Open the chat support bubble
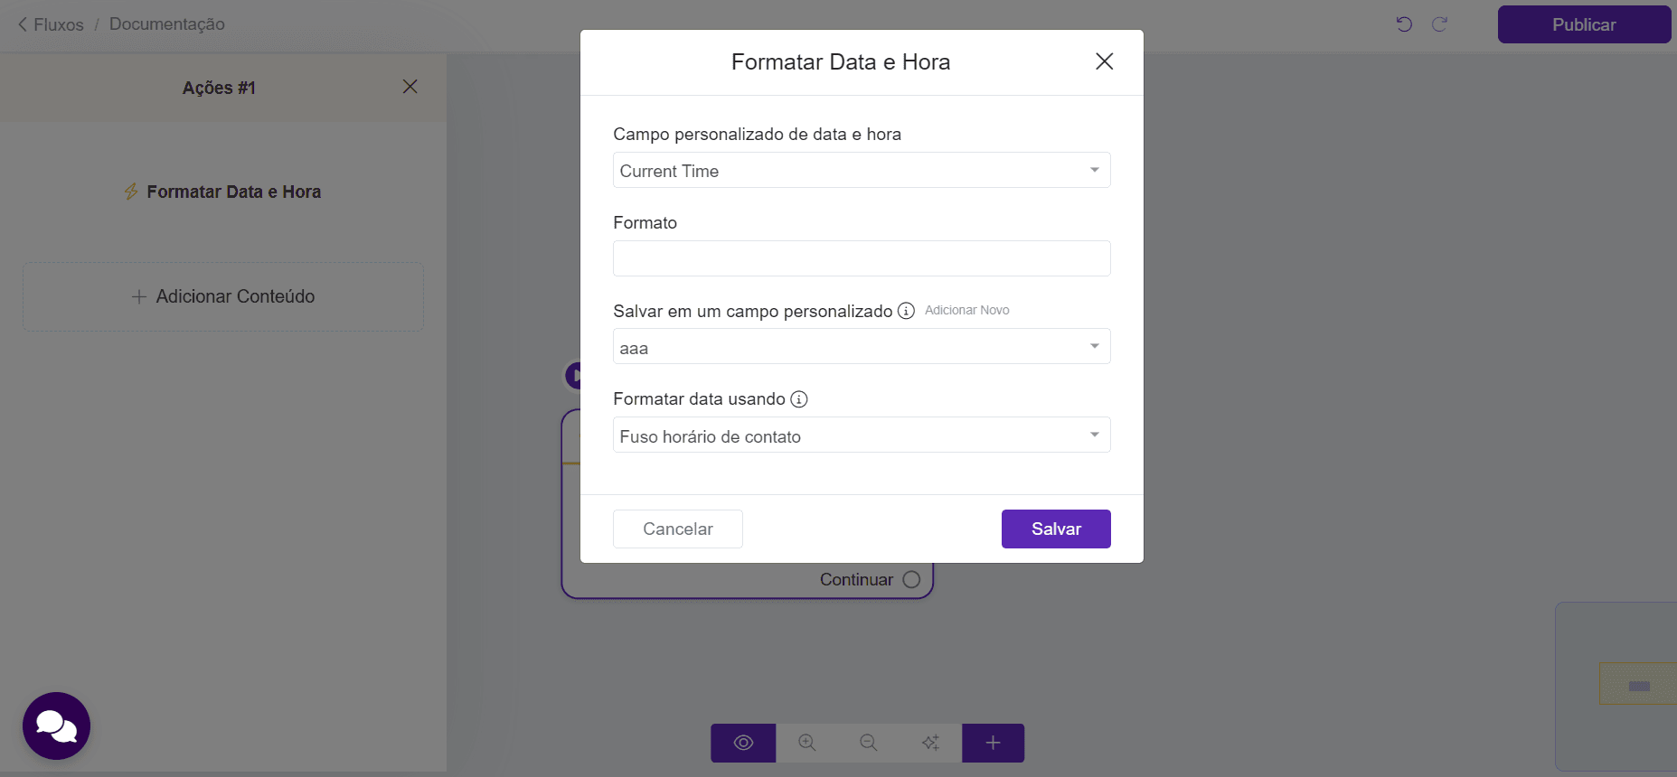1677x777 pixels. (56, 726)
